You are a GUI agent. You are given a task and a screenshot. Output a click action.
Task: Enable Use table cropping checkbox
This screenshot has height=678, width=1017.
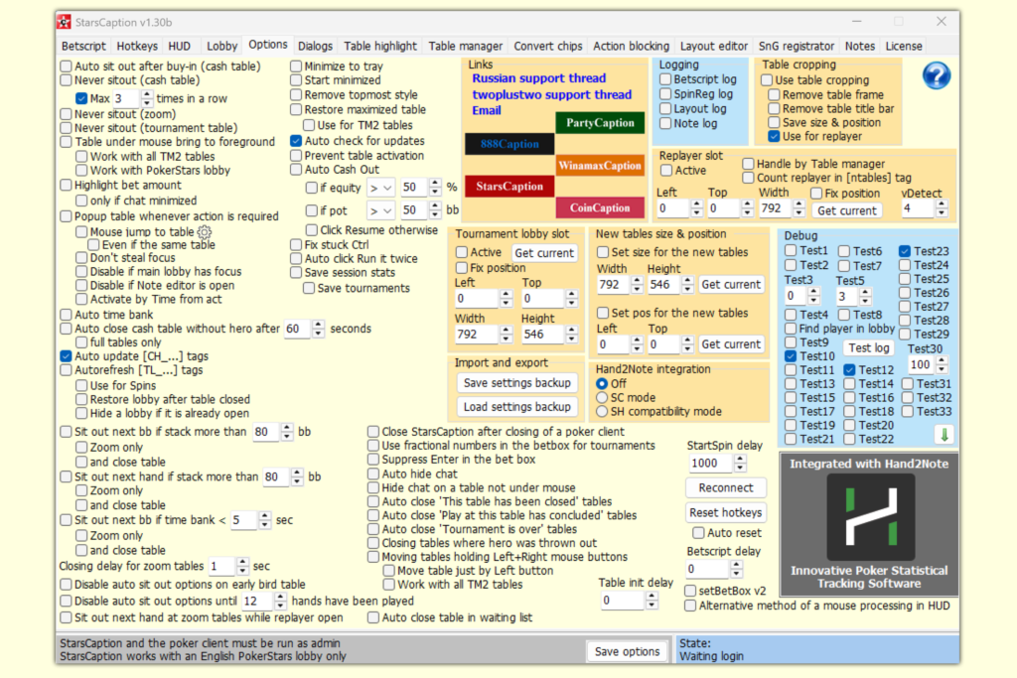pos(767,79)
